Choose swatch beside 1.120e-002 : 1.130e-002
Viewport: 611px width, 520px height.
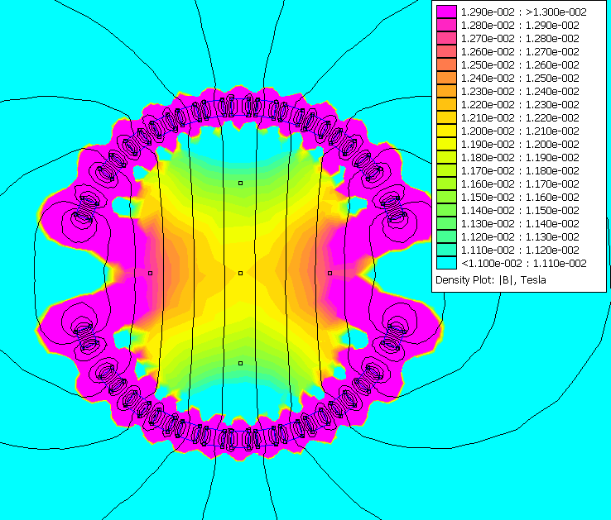pos(446,236)
